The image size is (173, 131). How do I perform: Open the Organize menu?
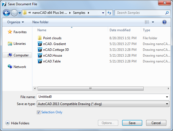click(16, 22)
